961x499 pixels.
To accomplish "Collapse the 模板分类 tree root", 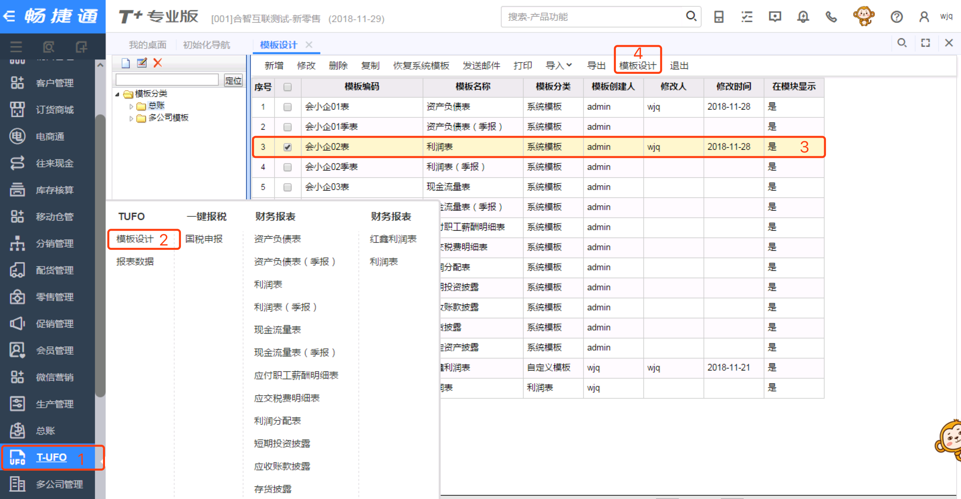I will click(117, 94).
